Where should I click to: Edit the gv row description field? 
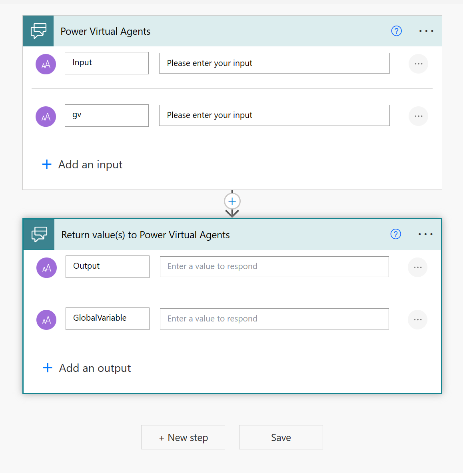275,115
